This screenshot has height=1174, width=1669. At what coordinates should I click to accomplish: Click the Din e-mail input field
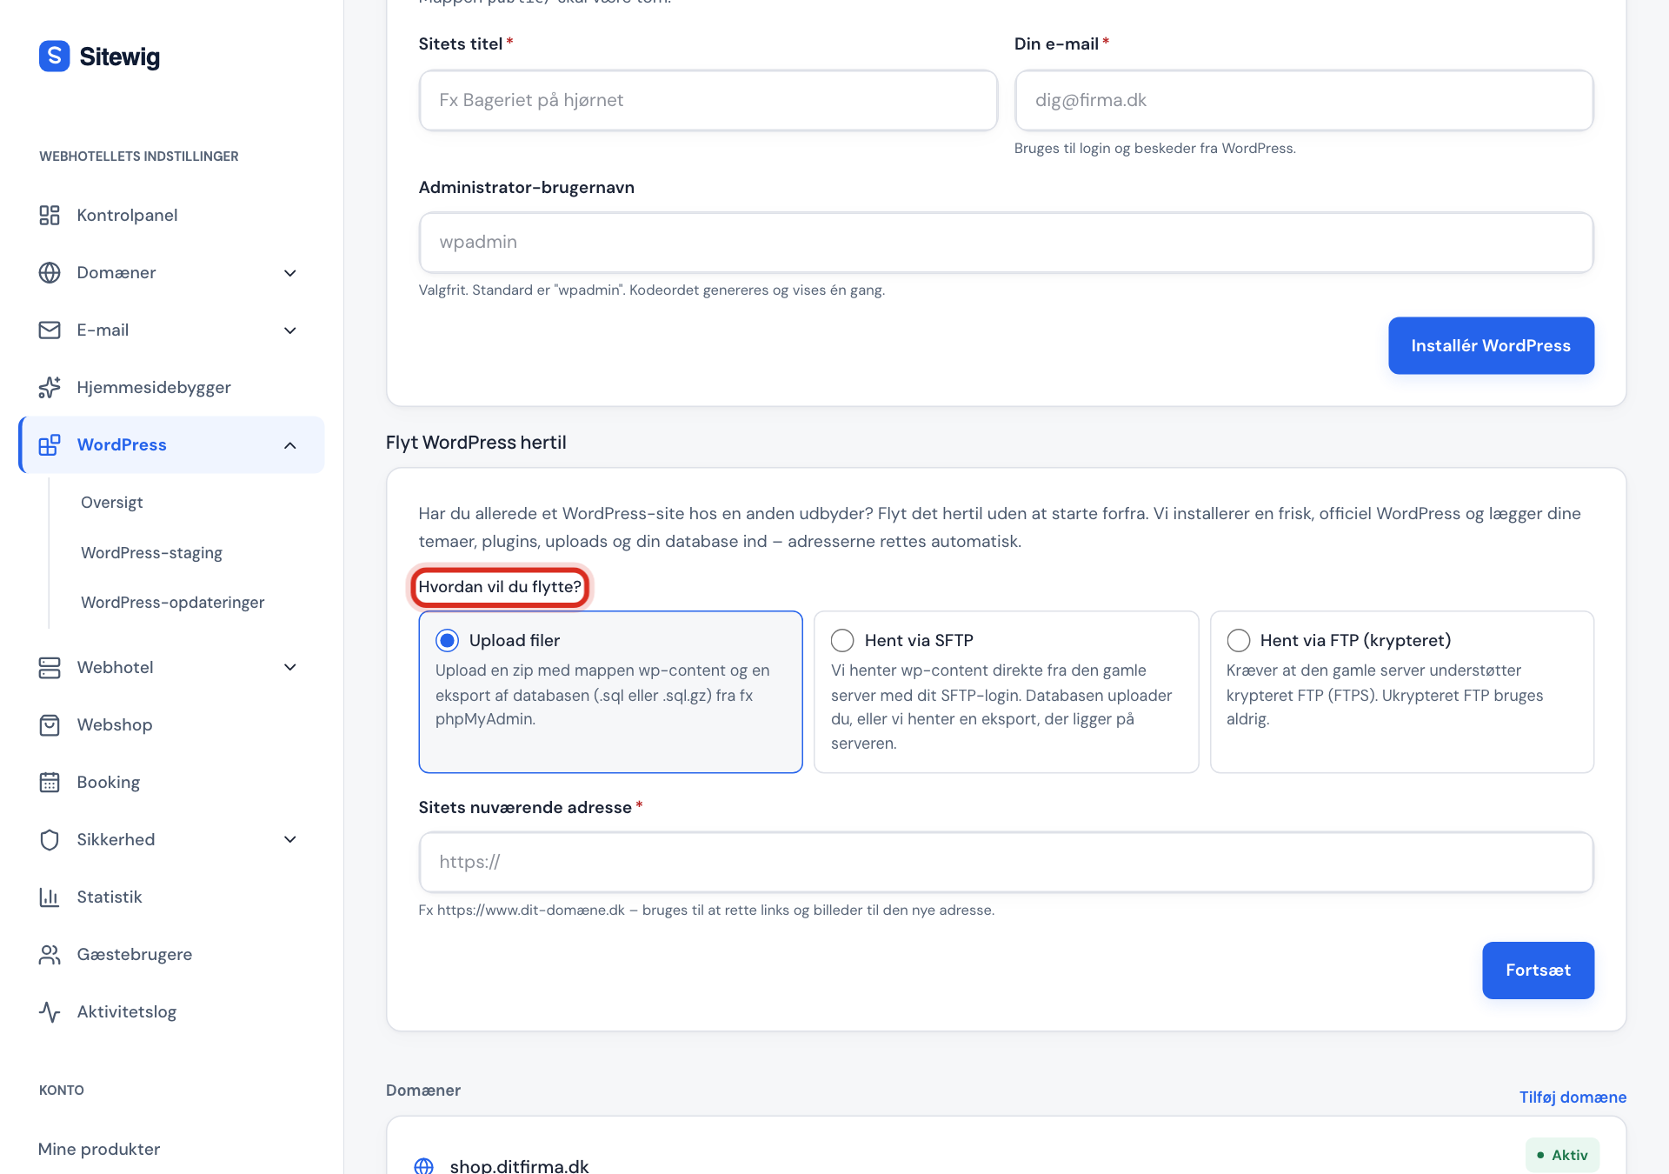pos(1303,100)
